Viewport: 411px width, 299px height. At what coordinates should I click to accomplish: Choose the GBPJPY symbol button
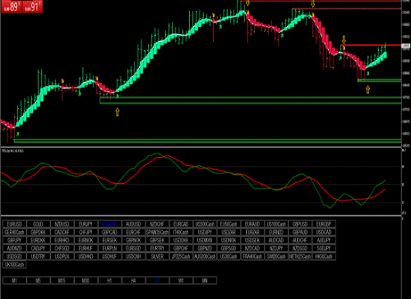14,240
